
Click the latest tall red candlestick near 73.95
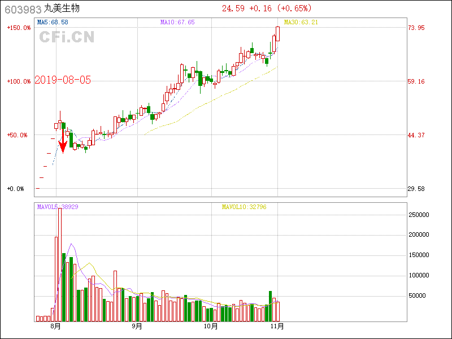tap(278, 34)
